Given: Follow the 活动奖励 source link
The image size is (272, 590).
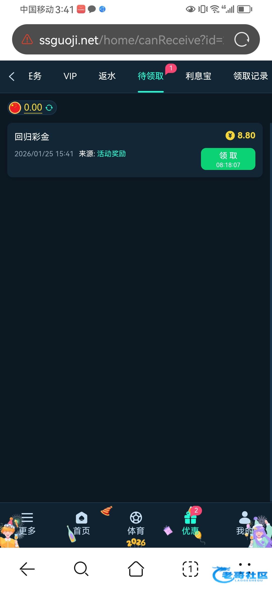Looking at the screenshot, I should (x=111, y=154).
